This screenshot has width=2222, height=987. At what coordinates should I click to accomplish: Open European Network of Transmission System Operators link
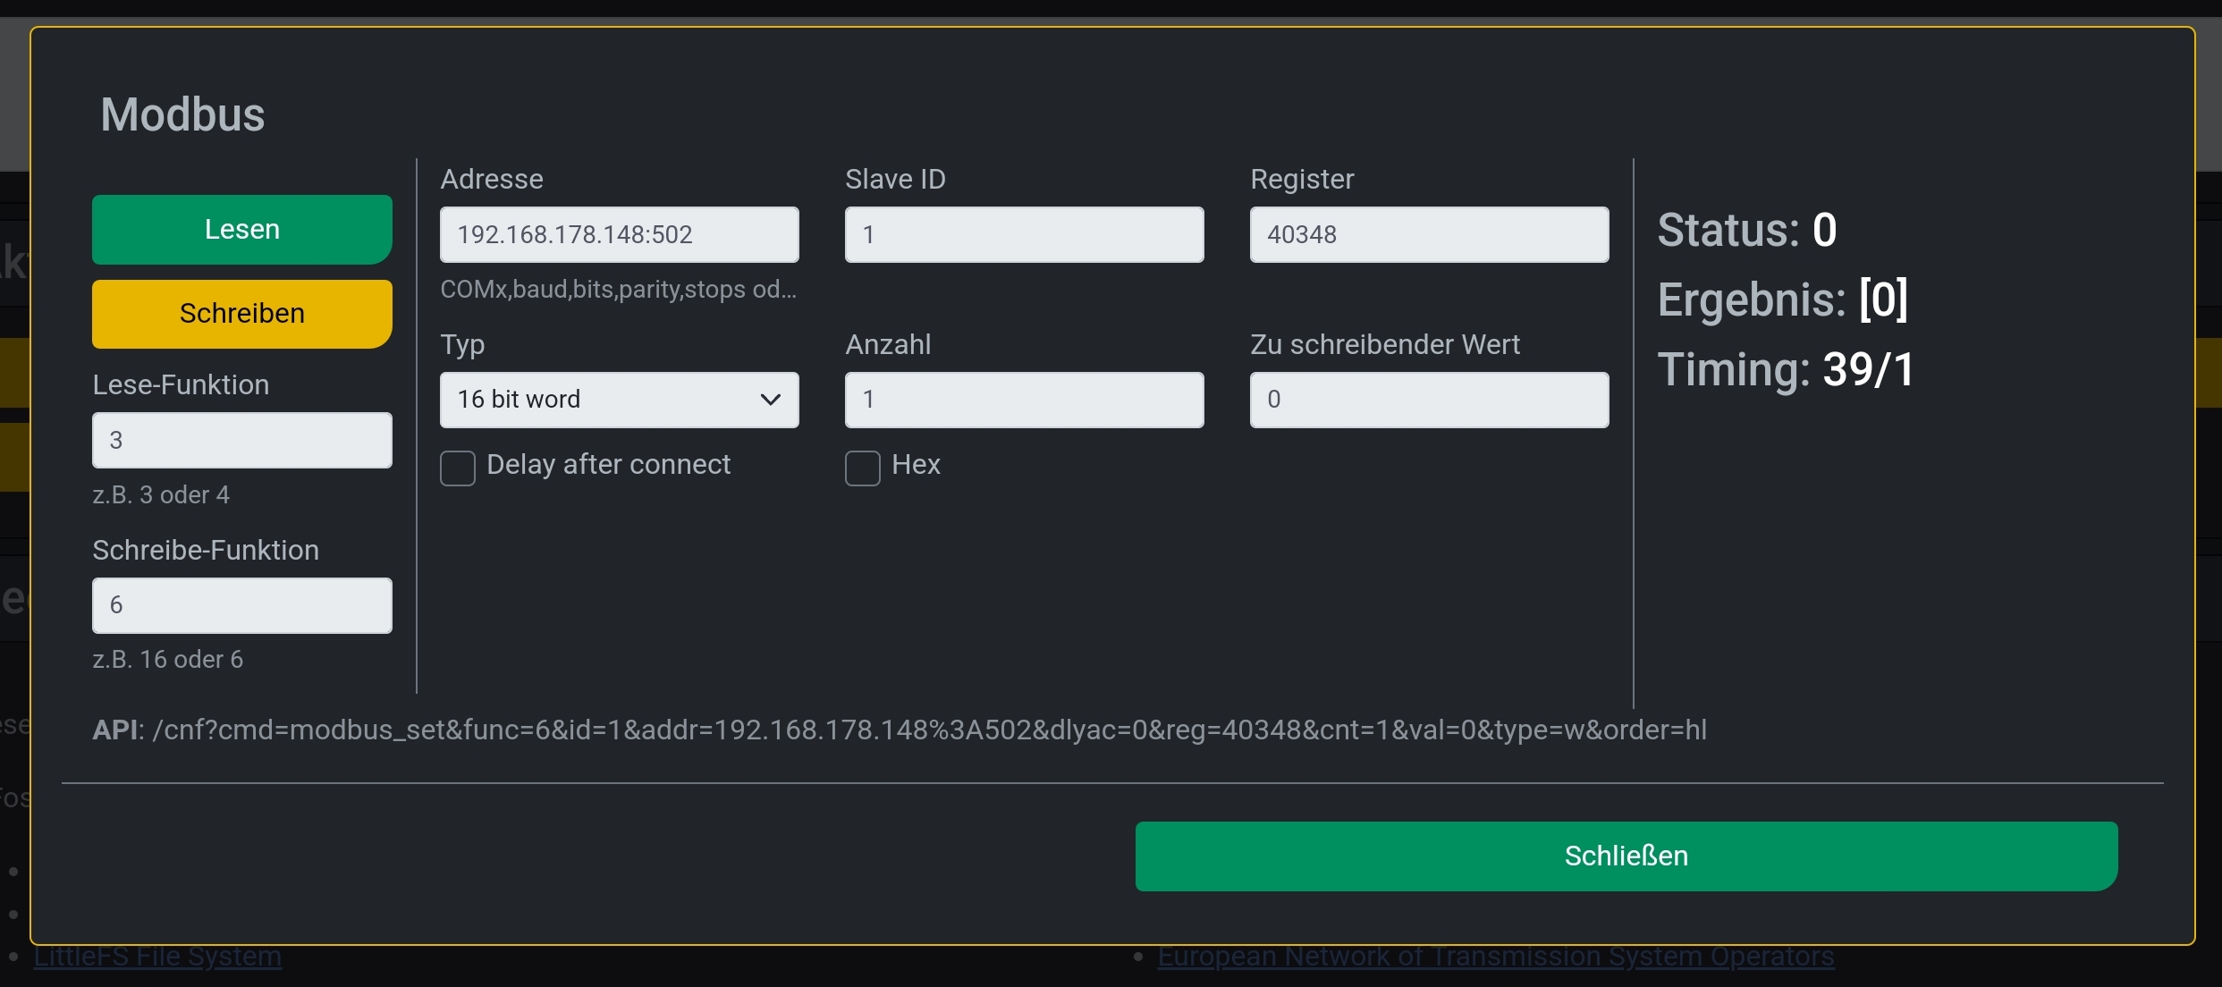(1495, 956)
